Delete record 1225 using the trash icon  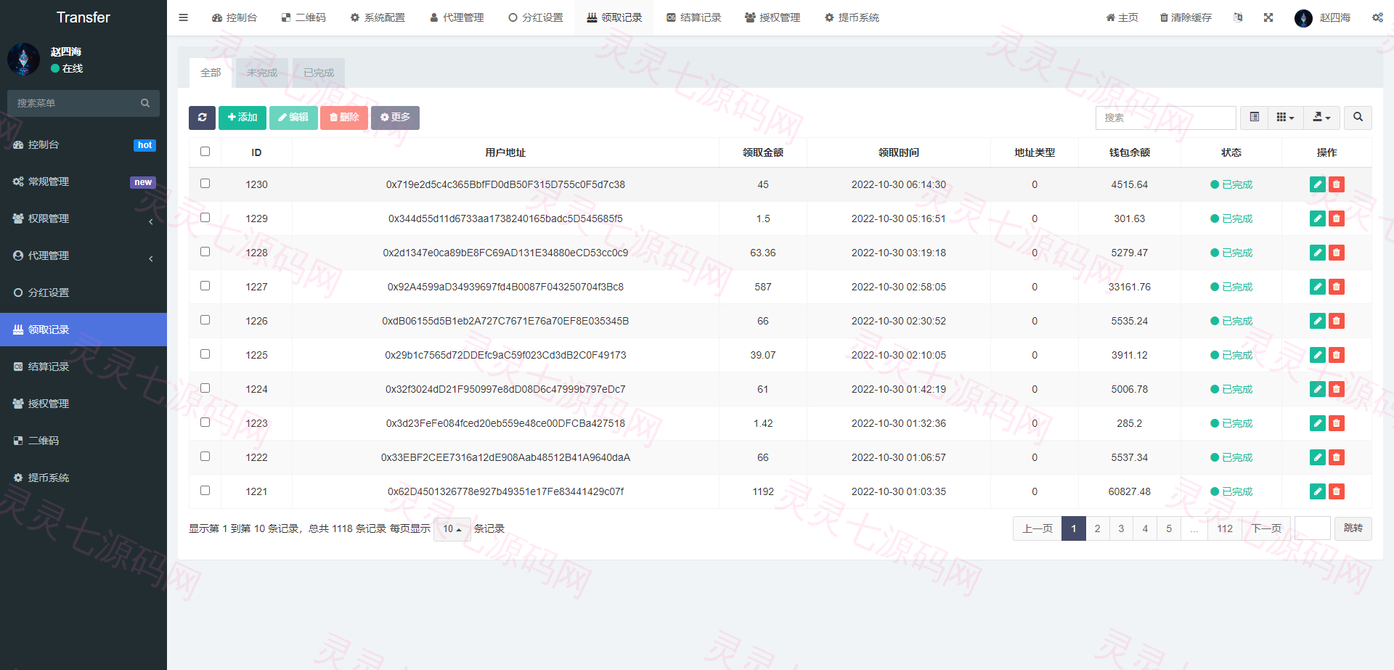pos(1336,355)
